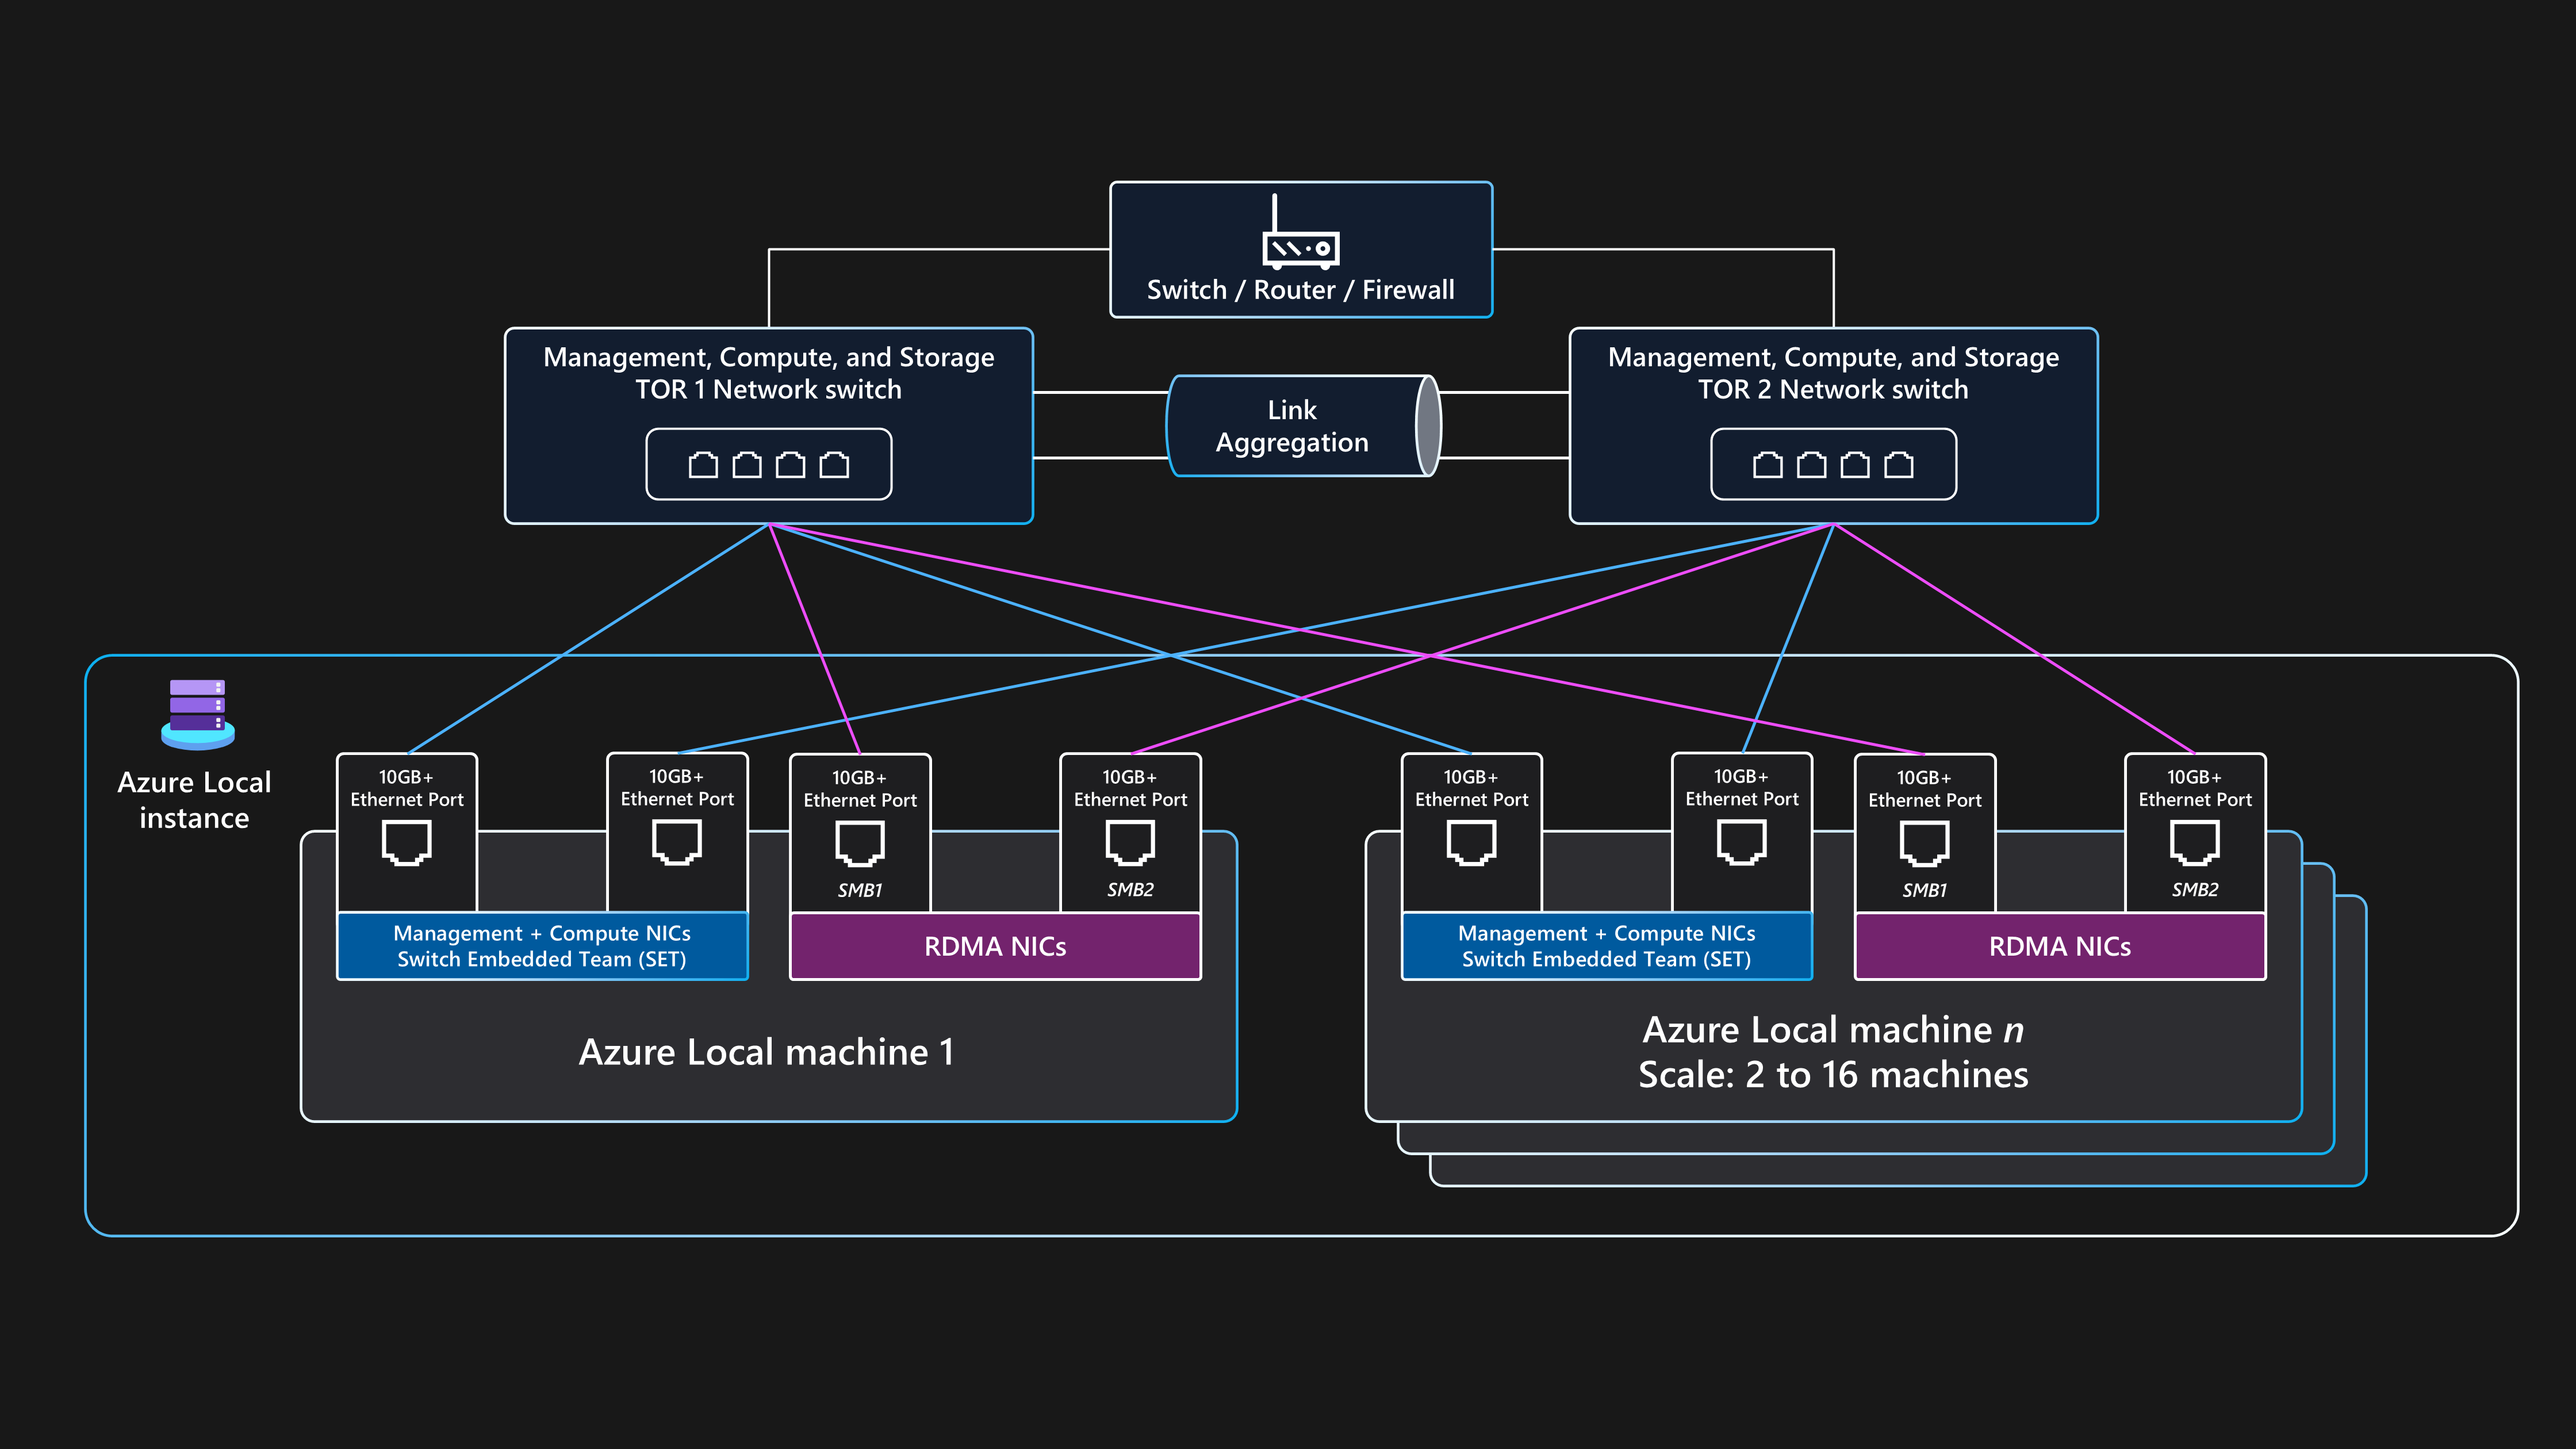Click the 'SMB1' label in machine 1
The image size is (2576, 1449).
[860, 890]
